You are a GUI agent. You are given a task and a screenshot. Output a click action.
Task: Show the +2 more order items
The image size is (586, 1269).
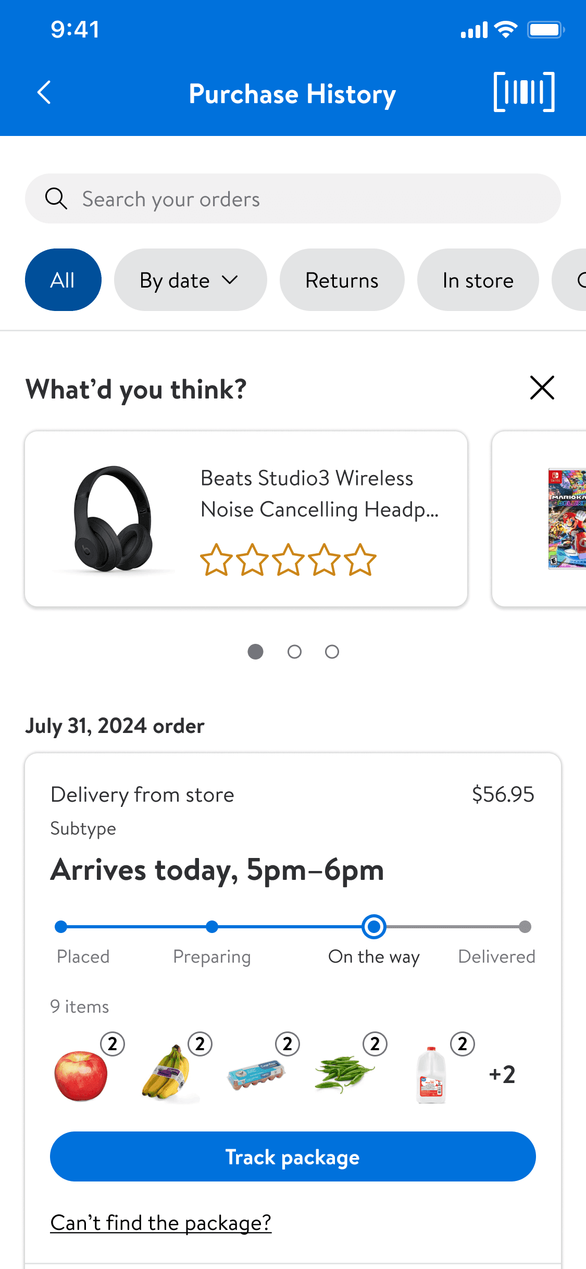502,1075
